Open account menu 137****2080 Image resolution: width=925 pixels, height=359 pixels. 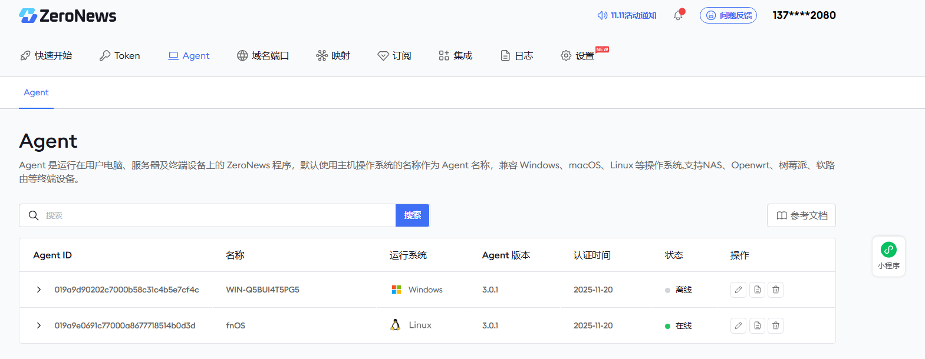pos(804,15)
